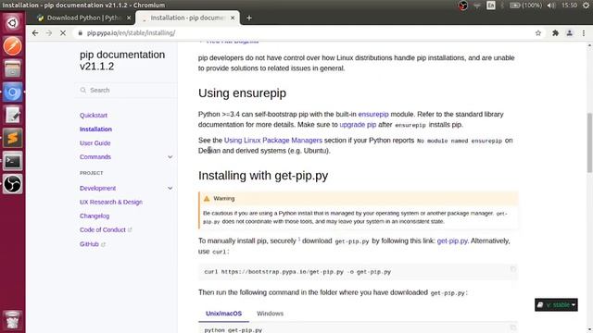Viewport: 593px width, 333px height.
Task: Open Sublime Text from the dock
Action: [x=12, y=138]
